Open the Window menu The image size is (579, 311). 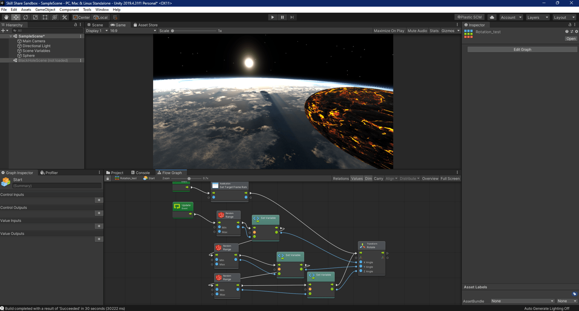coord(102,10)
